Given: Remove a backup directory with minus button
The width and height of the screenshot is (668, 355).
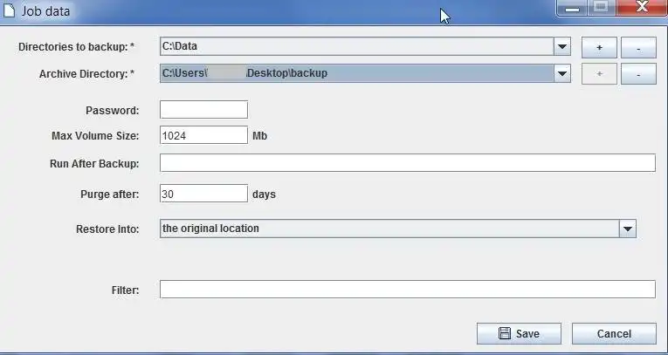Looking at the screenshot, I should click(x=638, y=48).
